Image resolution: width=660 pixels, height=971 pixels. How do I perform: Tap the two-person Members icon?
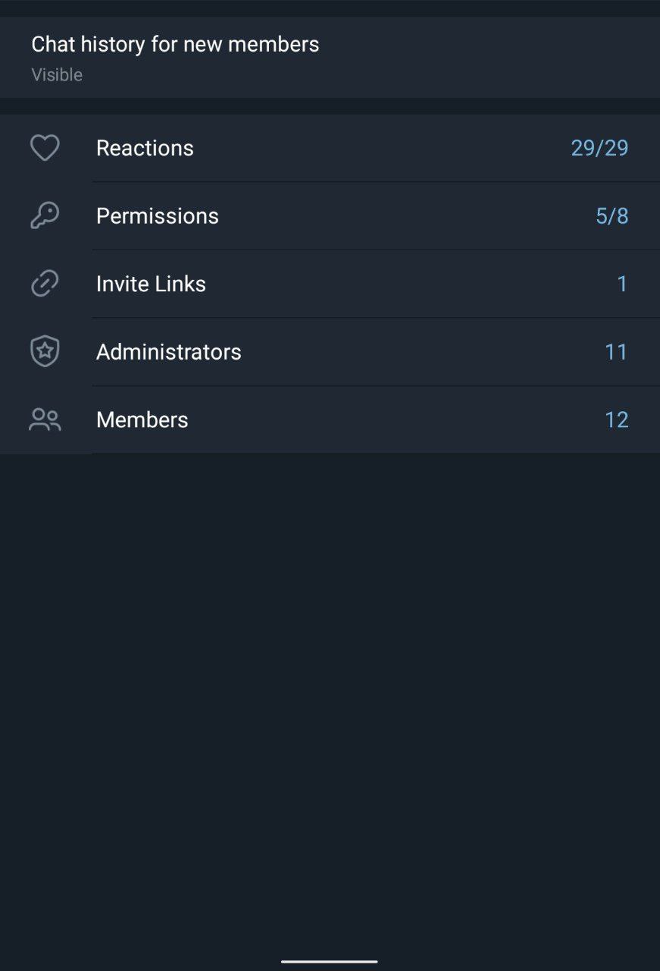pyautogui.click(x=45, y=420)
